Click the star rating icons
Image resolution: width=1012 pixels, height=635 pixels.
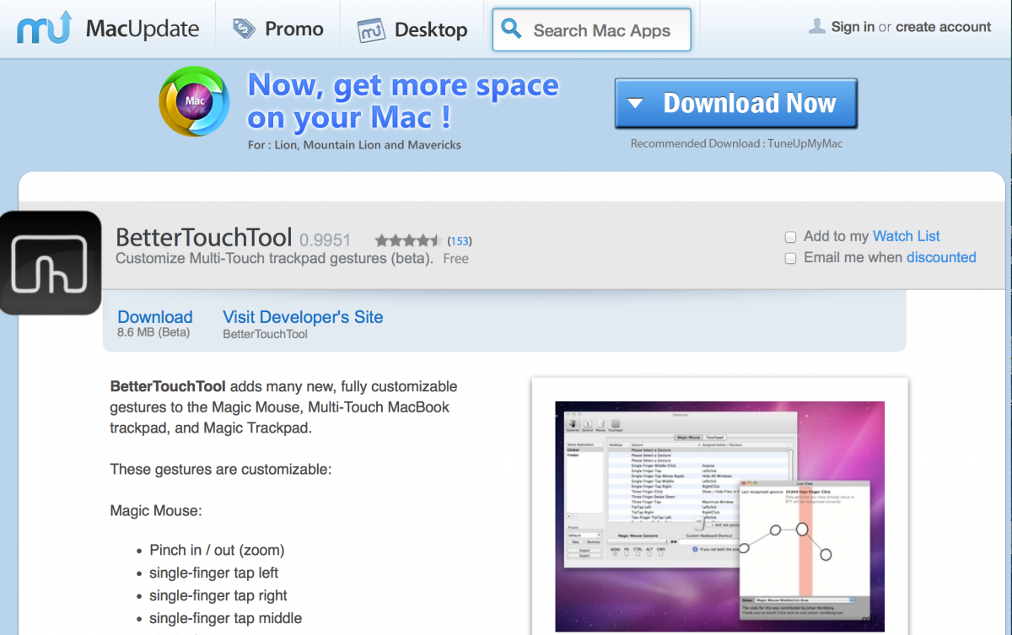408,240
